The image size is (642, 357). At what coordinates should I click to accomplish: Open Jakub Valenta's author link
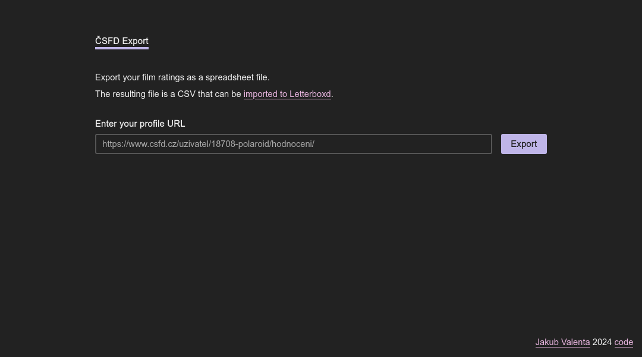tap(562, 342)
